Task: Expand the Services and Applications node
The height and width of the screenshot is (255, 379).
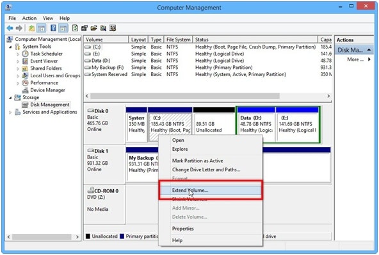Action: pos(10,112)
